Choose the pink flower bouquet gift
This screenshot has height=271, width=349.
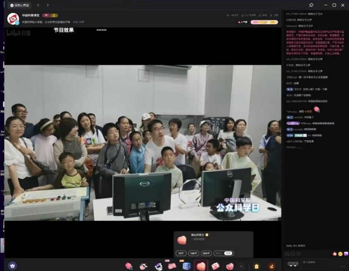[229, 266]
